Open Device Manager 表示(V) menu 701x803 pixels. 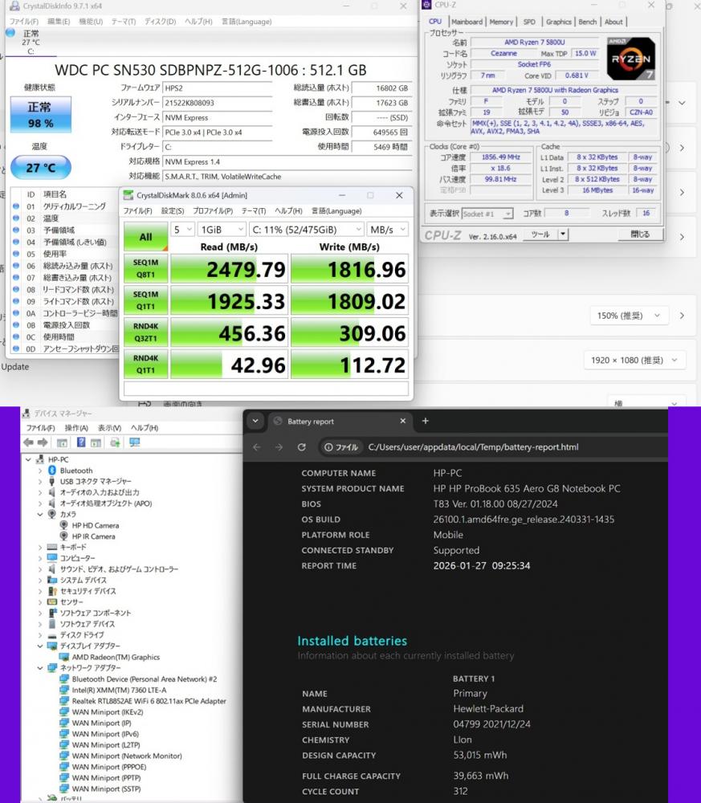tap(109, 428)
